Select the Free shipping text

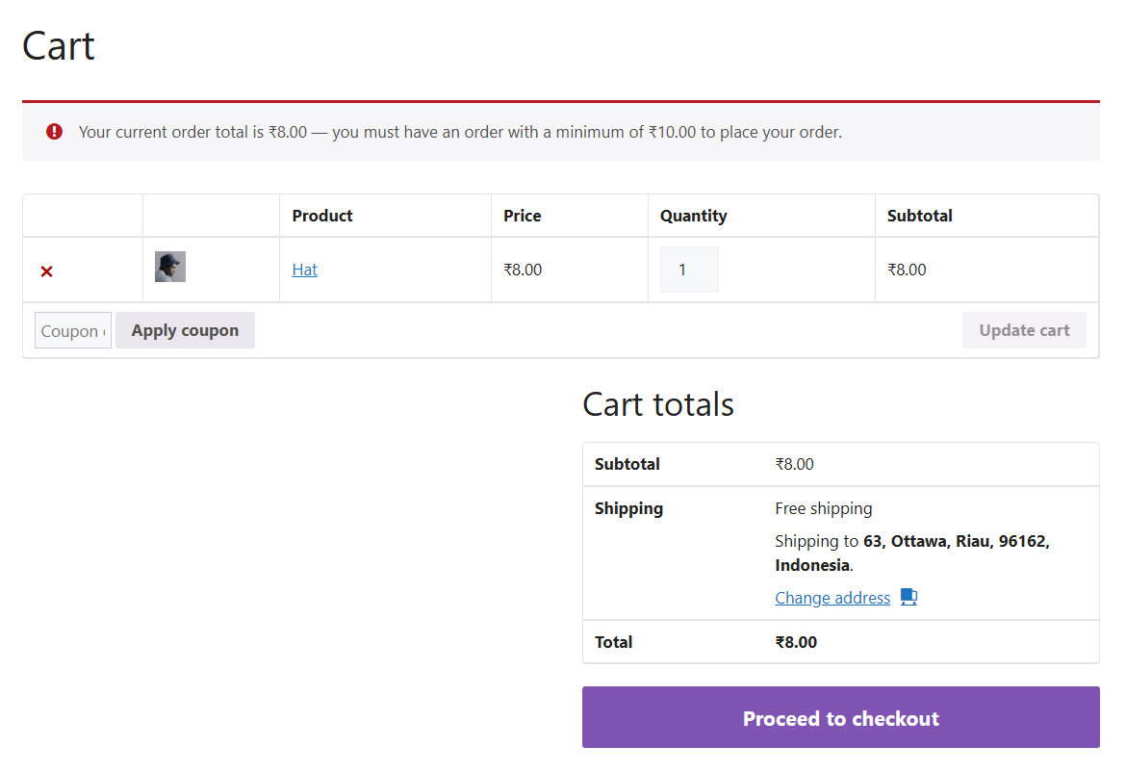pos(823,508)
